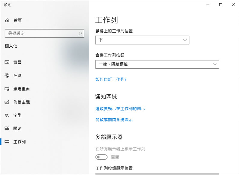Open 開啟或關閉系統圖示 link
Screen dimensions: 240x175
pos(114,120)
